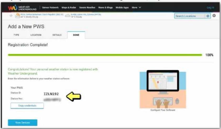Open the Mobile Apps menu
This screenshot has height=129, width=221.
point(122,7)
